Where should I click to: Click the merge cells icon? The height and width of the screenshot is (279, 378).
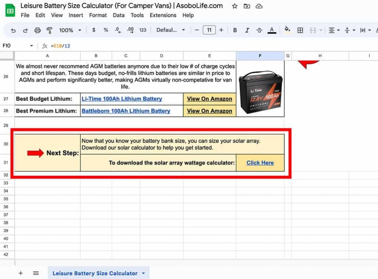point(313,30)
